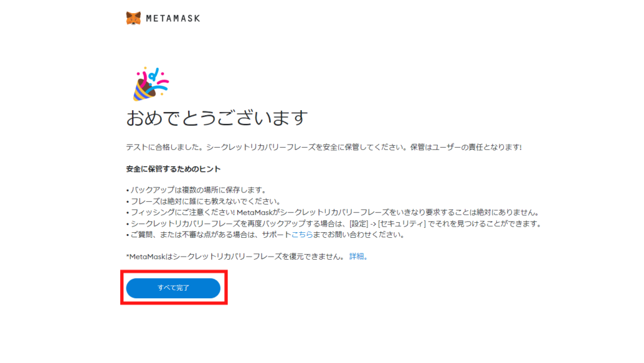Image resolution: width=644 pixels, height=363 pixels.
Task: Click the METAMASK wordmark text in header
Action: coord(173,18)
